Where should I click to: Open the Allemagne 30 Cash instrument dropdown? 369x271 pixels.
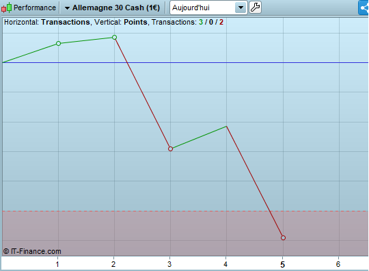point(113,8)
